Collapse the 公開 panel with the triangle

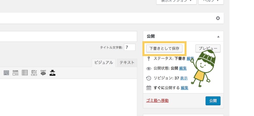click(x=218, y=37)
